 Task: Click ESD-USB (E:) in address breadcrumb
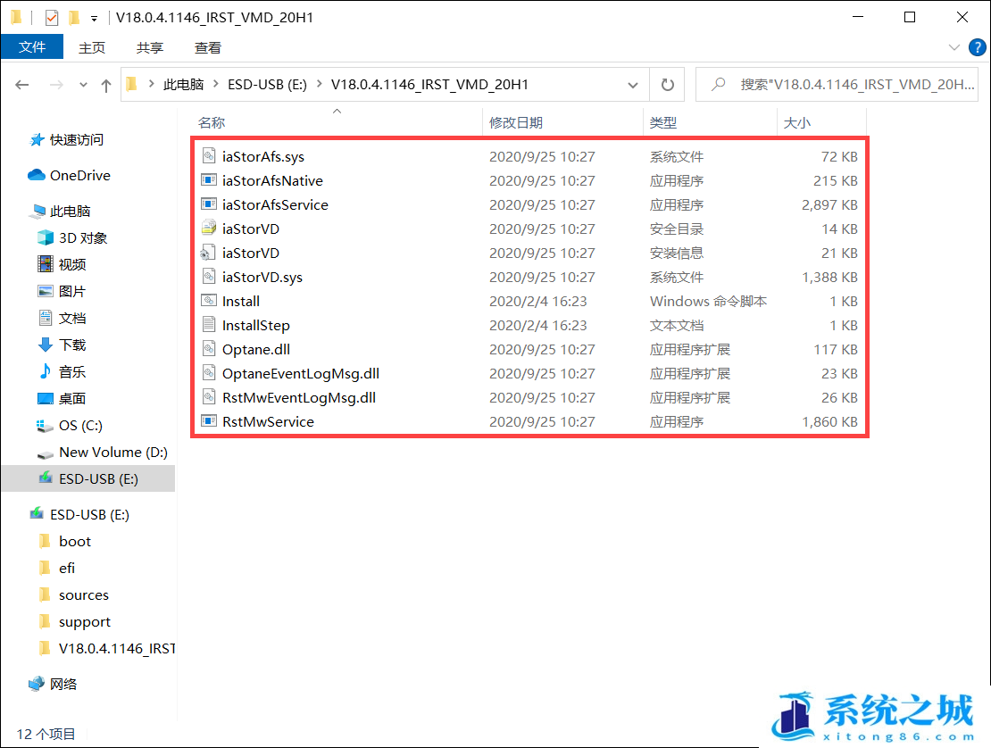(x=267, y=85)
